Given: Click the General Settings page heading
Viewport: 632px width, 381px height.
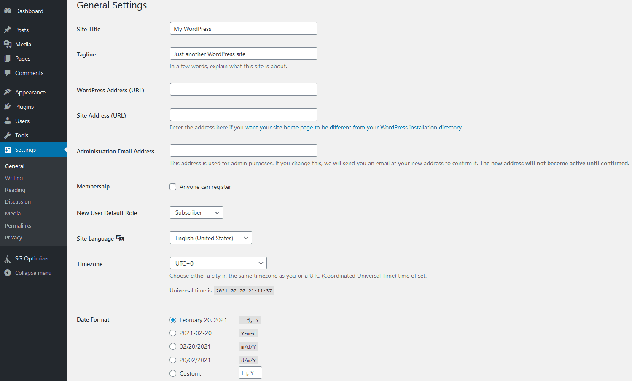Looking at the screenshot, I should coord(112,5).
